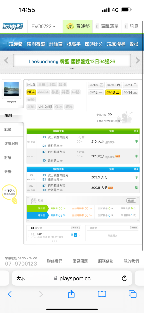The width and height of the screenshot is (144, 313).
Task: Select NHL冰球 league filter
Action: coord(45,107)
